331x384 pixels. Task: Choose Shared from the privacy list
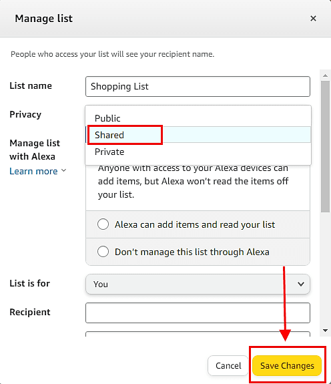click(198, 135)
